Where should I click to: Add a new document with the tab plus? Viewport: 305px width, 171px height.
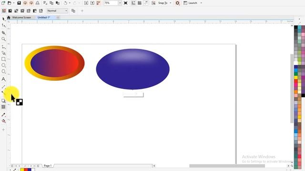(x=58, y=18)
